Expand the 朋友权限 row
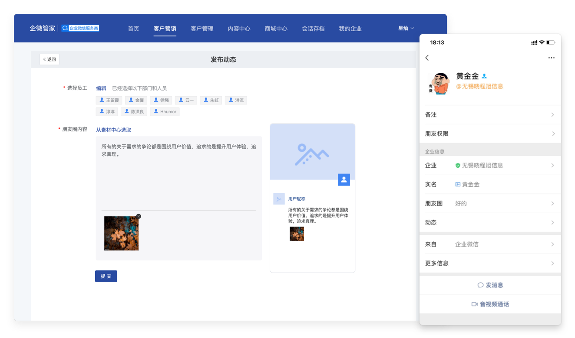 (490, 134)
